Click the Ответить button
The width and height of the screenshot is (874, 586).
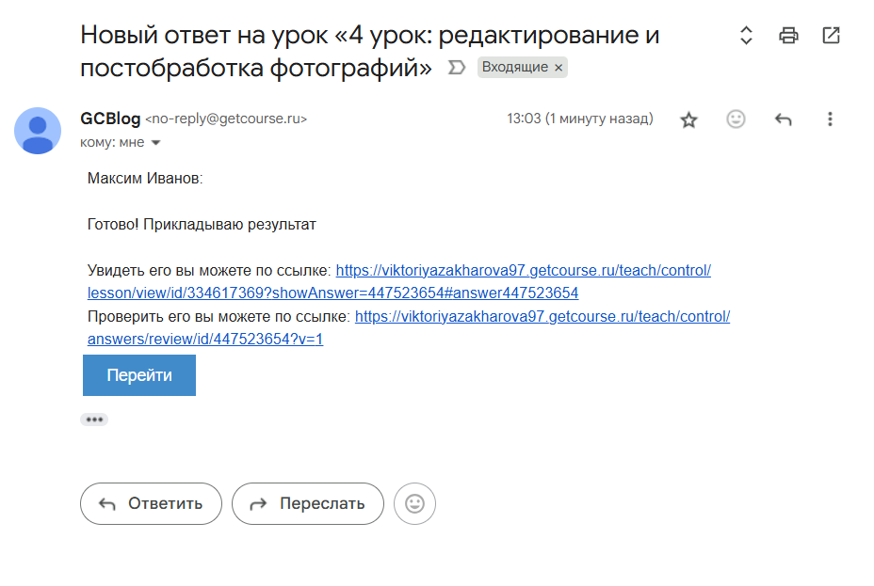(152, 503)
